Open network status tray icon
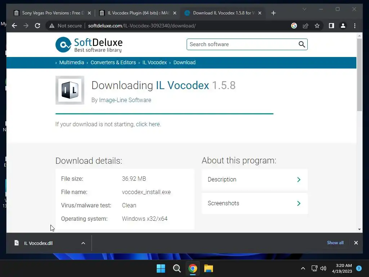This screenshot has width=369, height=277. [314, 268]
